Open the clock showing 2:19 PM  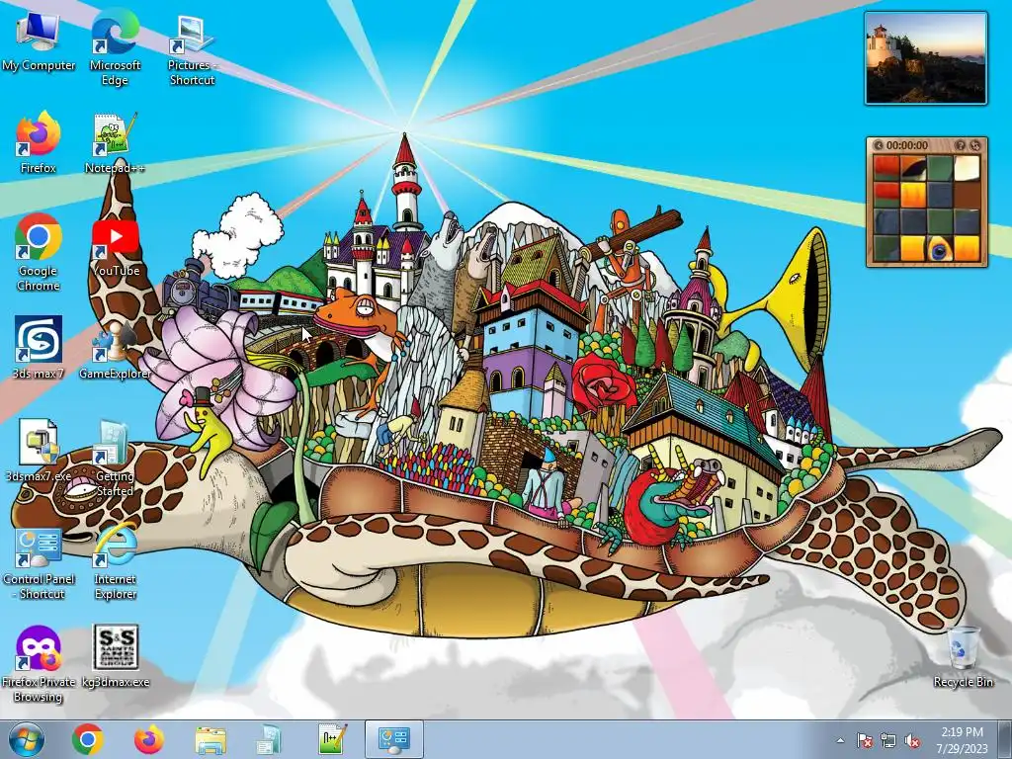962,739
